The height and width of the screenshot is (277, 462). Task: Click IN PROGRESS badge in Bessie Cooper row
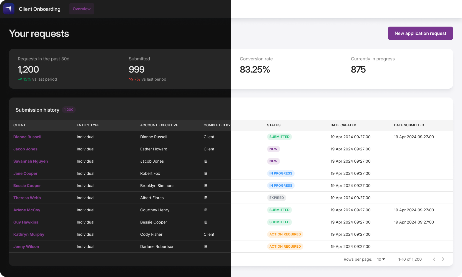pos(281,186)
